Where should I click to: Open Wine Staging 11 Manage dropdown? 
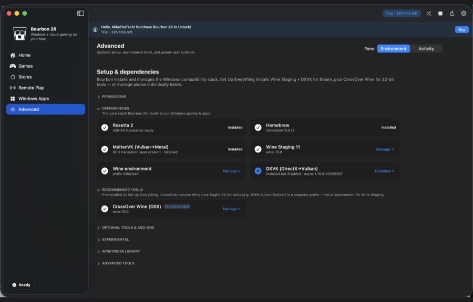385,149
